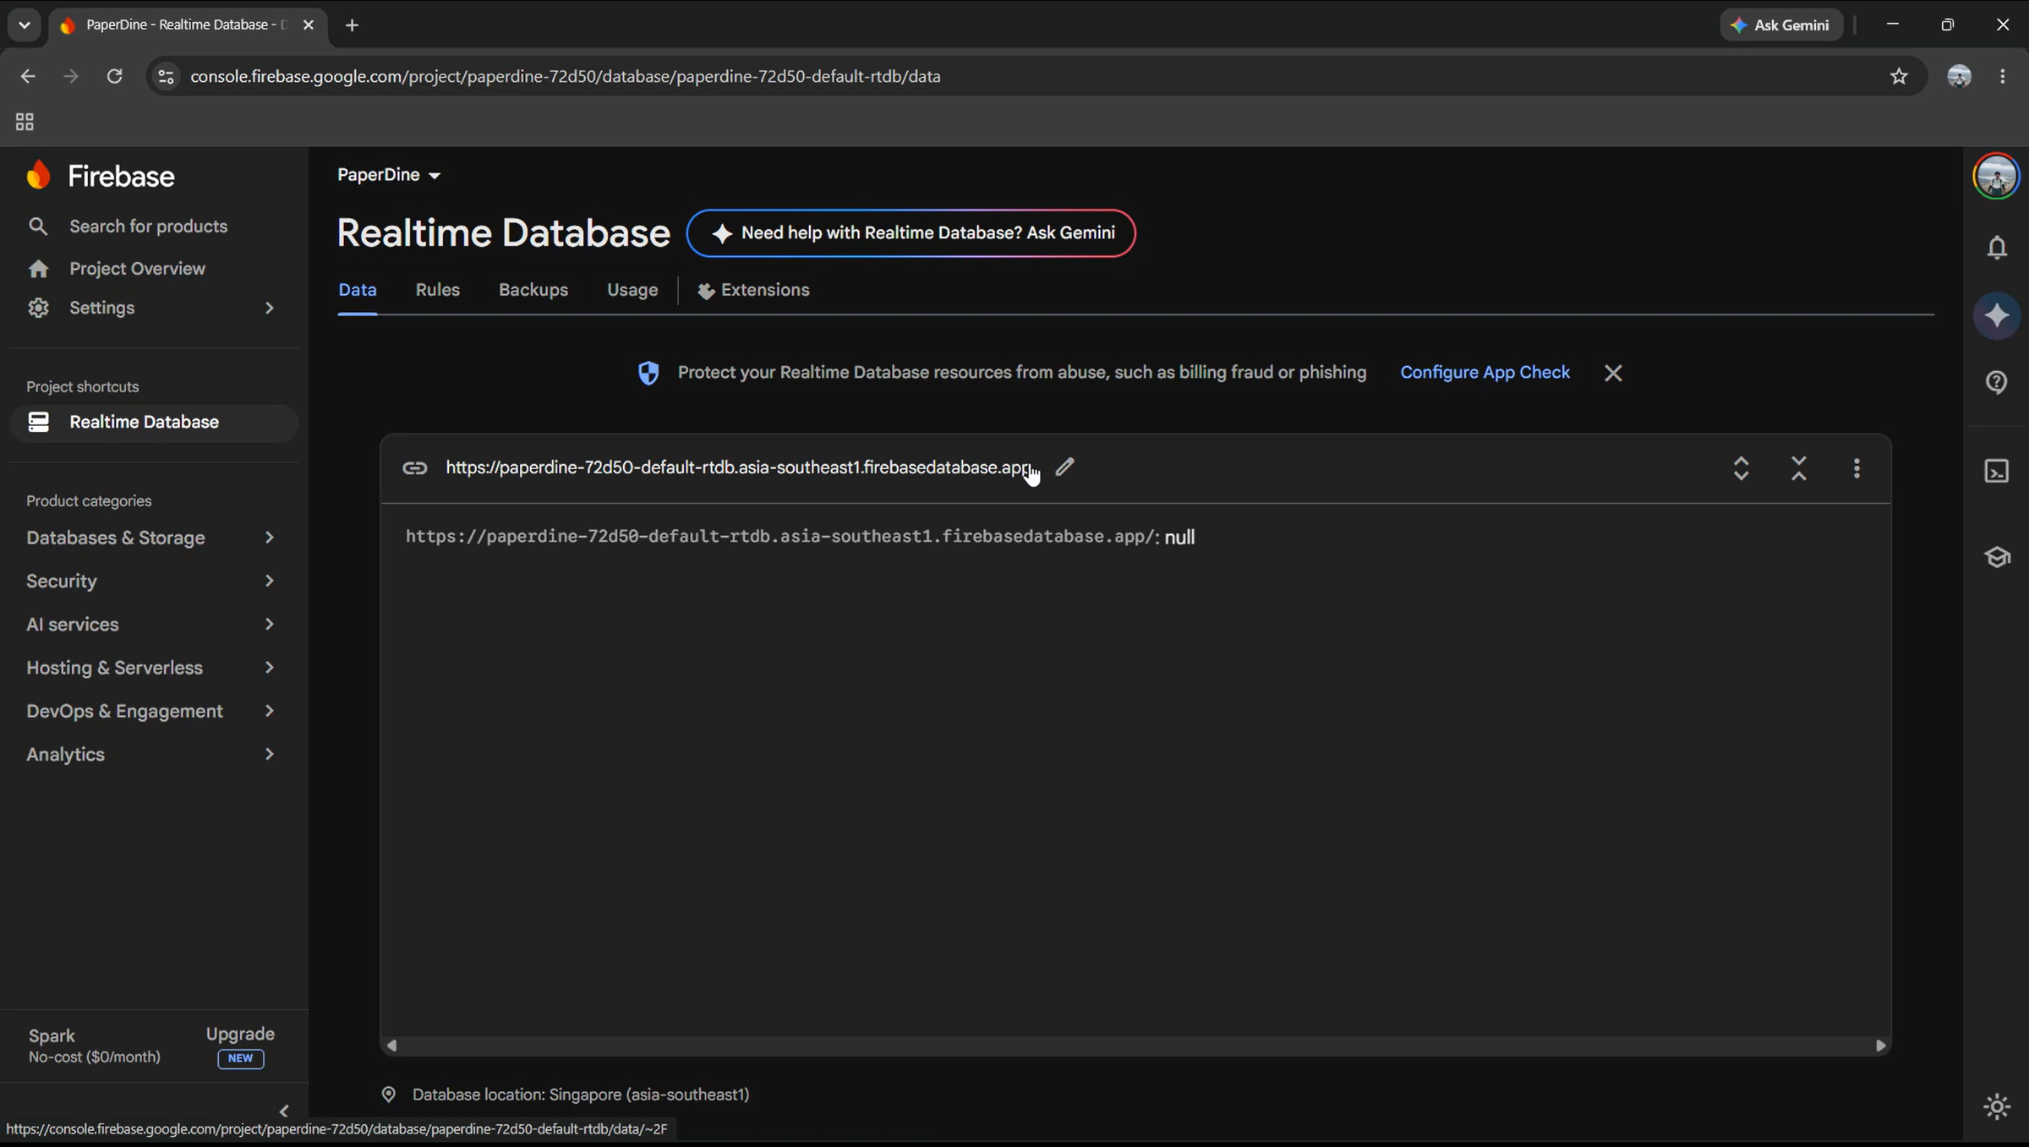Open learning graduation cap icon
The width and height of the screenshot is (2029, 1147).
click(x=1997, y=557)
